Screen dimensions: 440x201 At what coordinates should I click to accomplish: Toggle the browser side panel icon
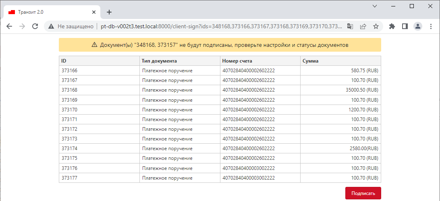(405, 26)
